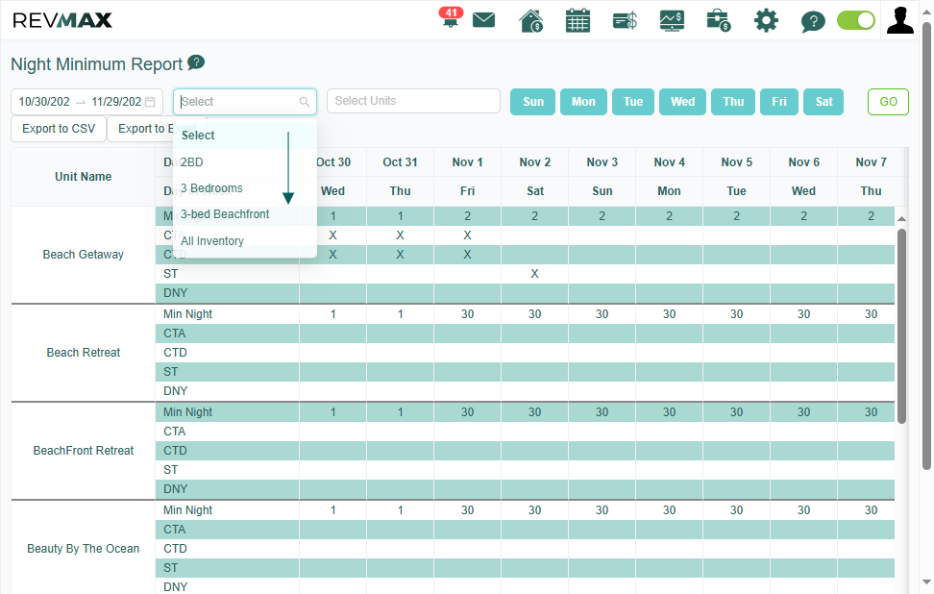The image size is (934, 594).
Task: Choose 2BD from the dropdown list
Action: point(245,162)
